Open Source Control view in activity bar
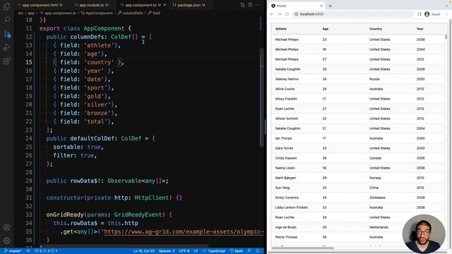452x254 pixels. (6, 34)
